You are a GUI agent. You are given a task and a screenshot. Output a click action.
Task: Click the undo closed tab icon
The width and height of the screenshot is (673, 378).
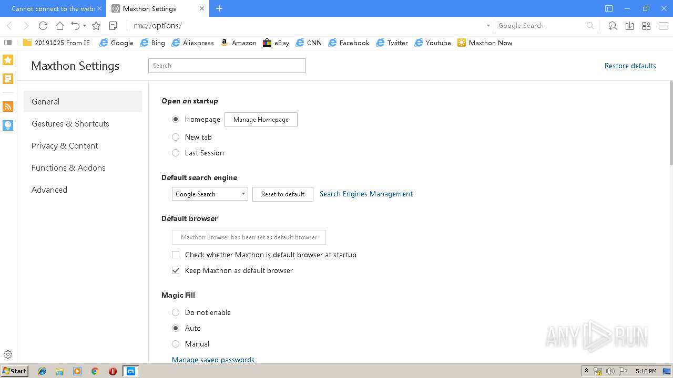pyautogui.click(x=75, y=26)
